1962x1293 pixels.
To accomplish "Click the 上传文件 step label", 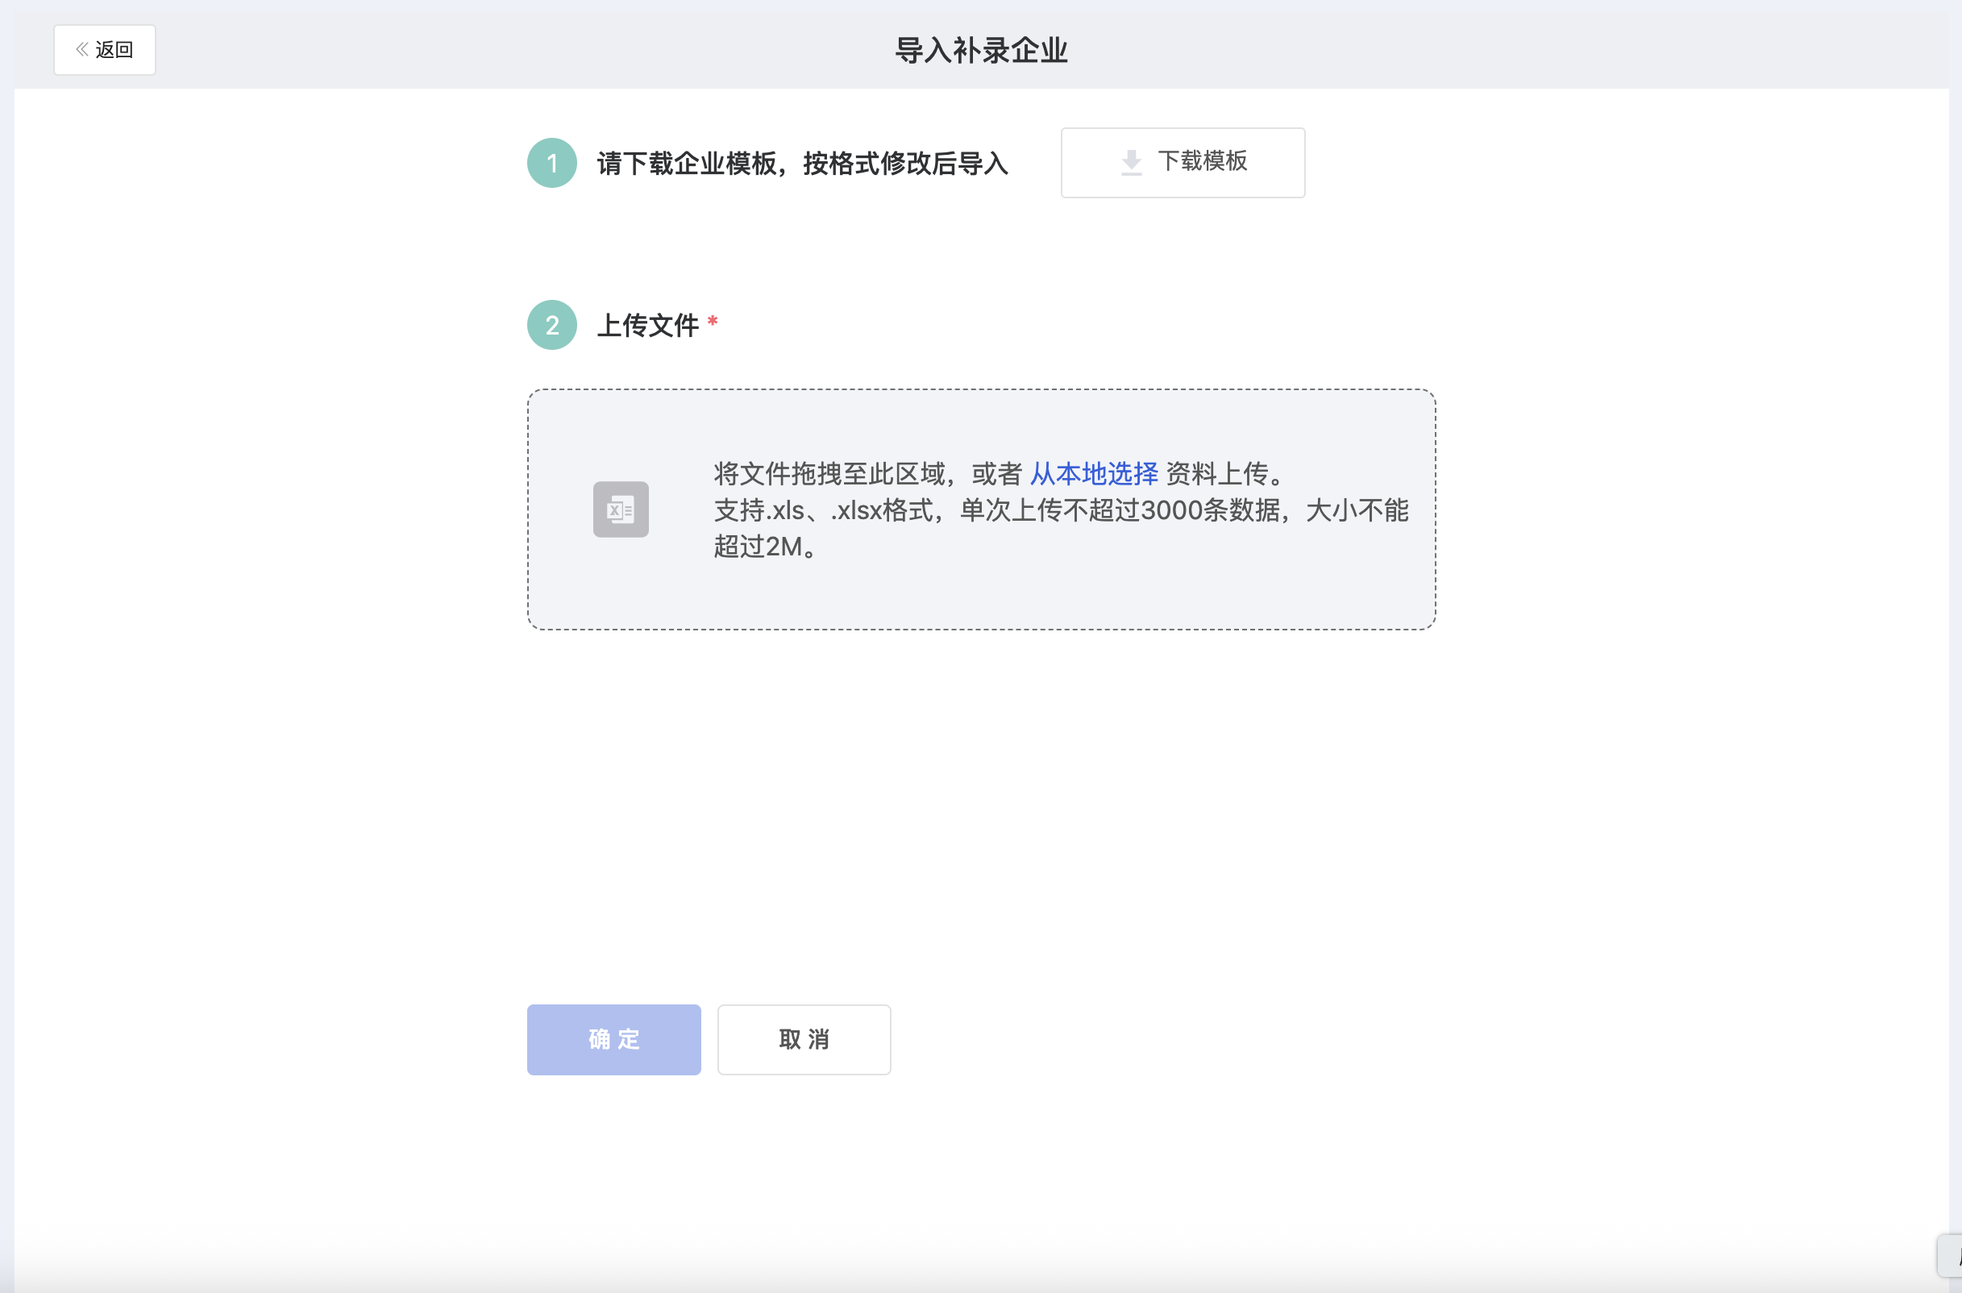I will click(x=648, y=325).
